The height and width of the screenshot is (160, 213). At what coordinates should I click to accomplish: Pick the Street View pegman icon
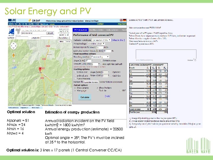click(x=13, y=55)
